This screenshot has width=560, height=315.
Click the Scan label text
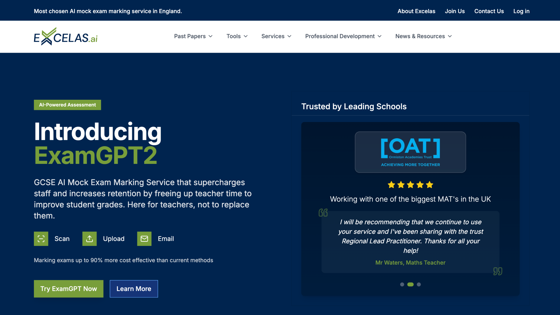pyautogui.click(x=62, y=239)
